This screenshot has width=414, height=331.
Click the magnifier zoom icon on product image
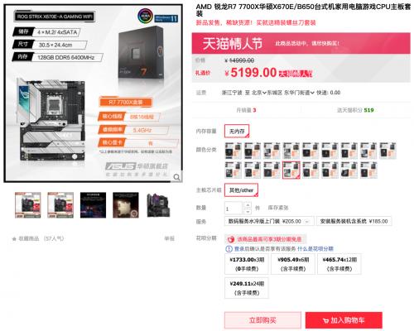click(176, 177)
